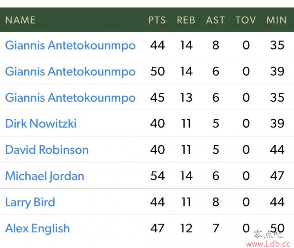The image size is (294, 248).
Task: Sort the table by AST column header
Action: coord(216,20)
